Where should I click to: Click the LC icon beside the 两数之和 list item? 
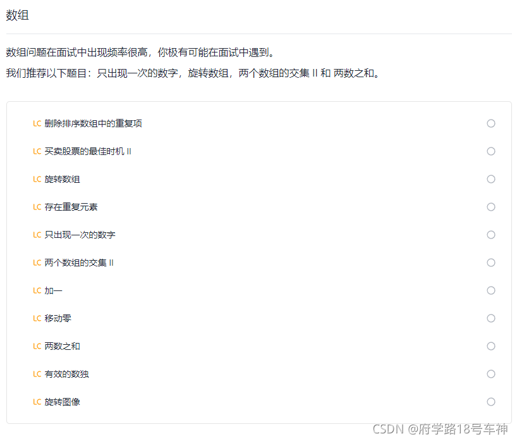[37, 346]
